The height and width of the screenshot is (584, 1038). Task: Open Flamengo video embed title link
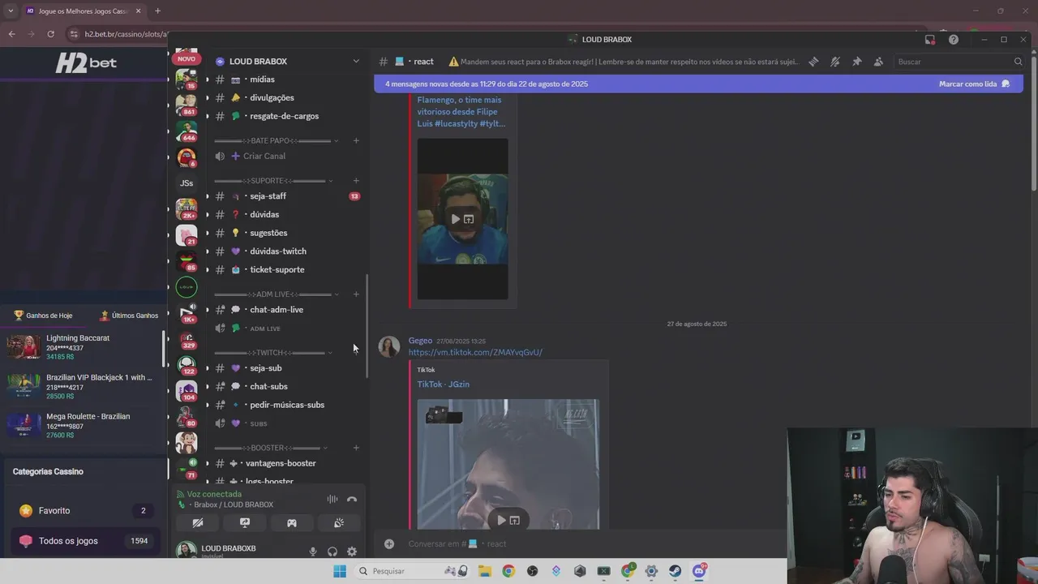tap(461, 112)
